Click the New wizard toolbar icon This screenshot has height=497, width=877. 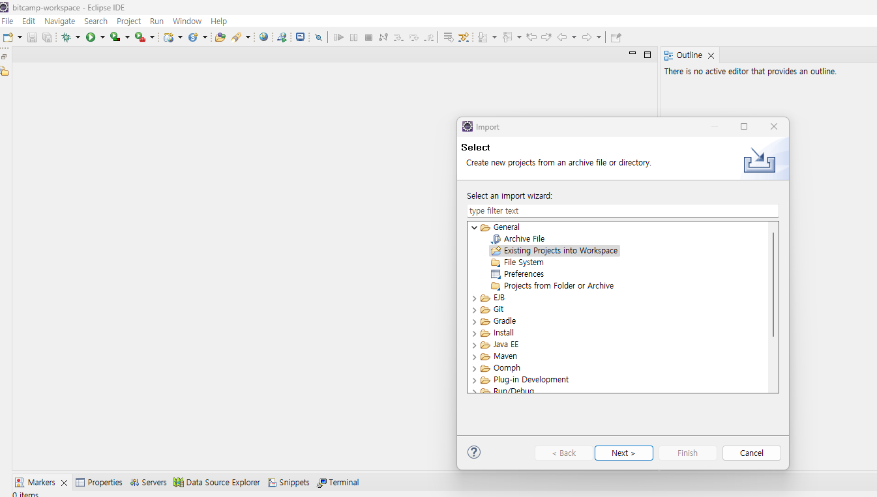tap(8, 37)
